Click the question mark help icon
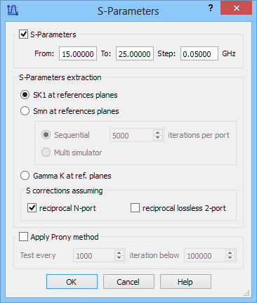The width and height of the screenshot is (257, 303). point(211,8)
